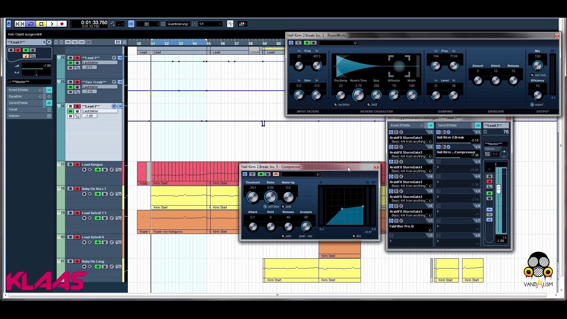The height and width of the screenshot is (319, 567).
Task: Click edit 'e' icon on Lead Schrill H track
Action: point(112,242)
